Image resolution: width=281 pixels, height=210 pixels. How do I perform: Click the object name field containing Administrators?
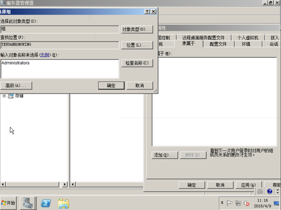60,69
